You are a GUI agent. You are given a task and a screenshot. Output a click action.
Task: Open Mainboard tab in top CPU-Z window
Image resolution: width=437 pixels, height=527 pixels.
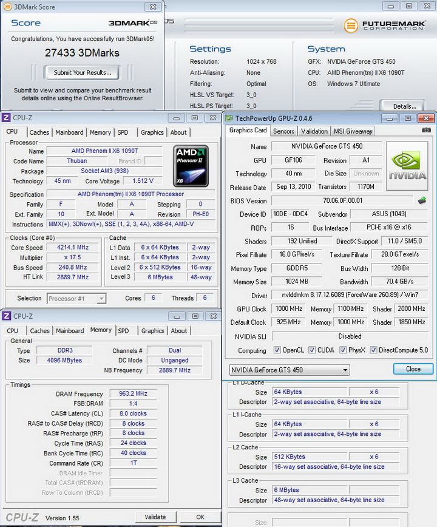(x=69, y=132)
